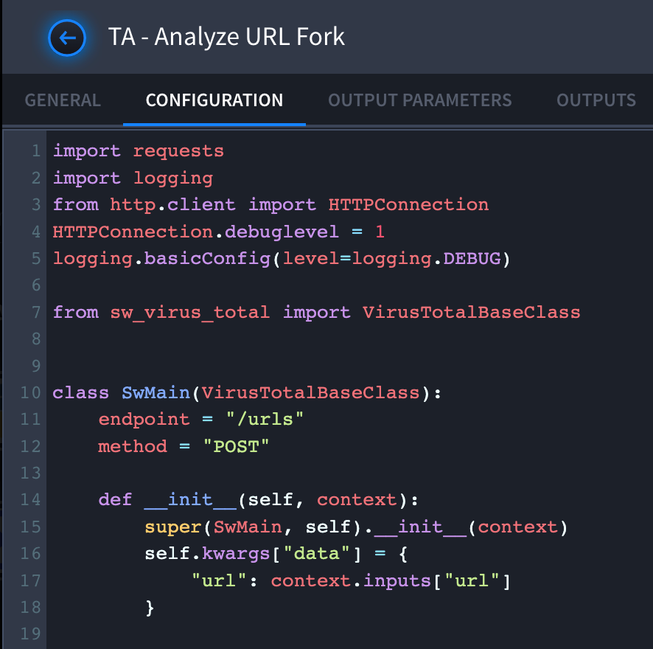Click on HTTPConnection.debuglevel line
Screen dimensions: 653x649
click(219, 232)
